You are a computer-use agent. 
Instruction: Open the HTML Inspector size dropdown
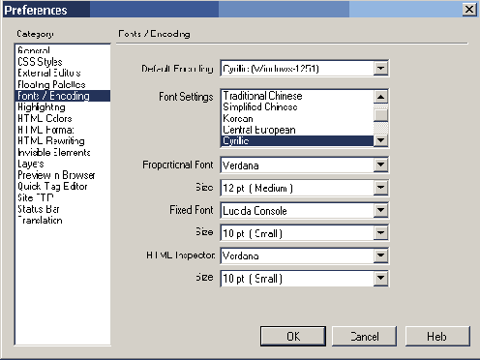[380, 278]
